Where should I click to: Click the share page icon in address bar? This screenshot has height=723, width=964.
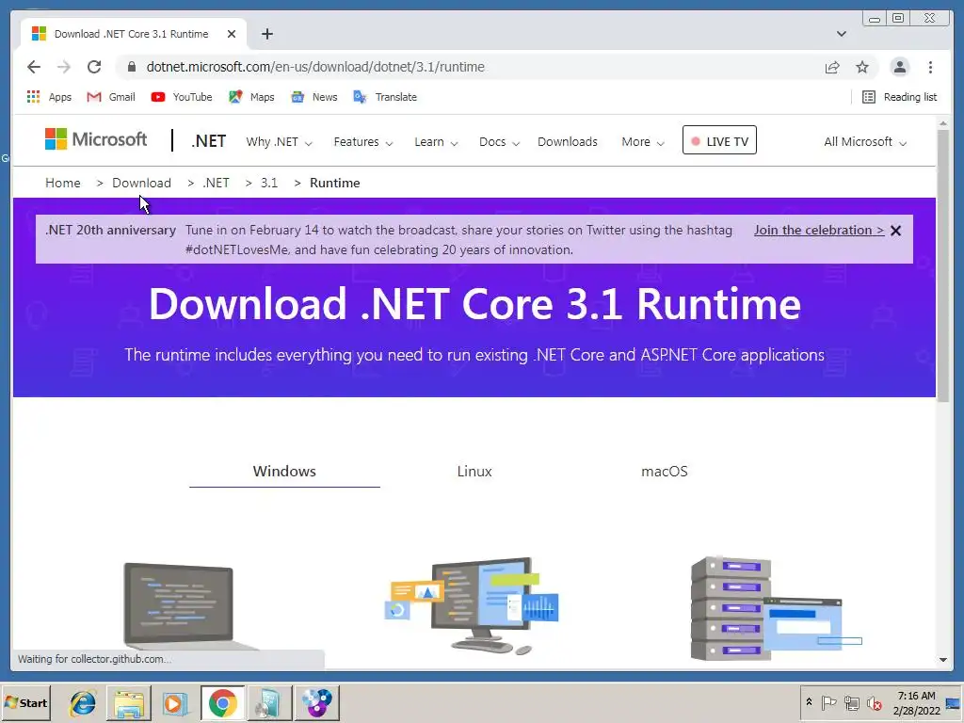832,67
